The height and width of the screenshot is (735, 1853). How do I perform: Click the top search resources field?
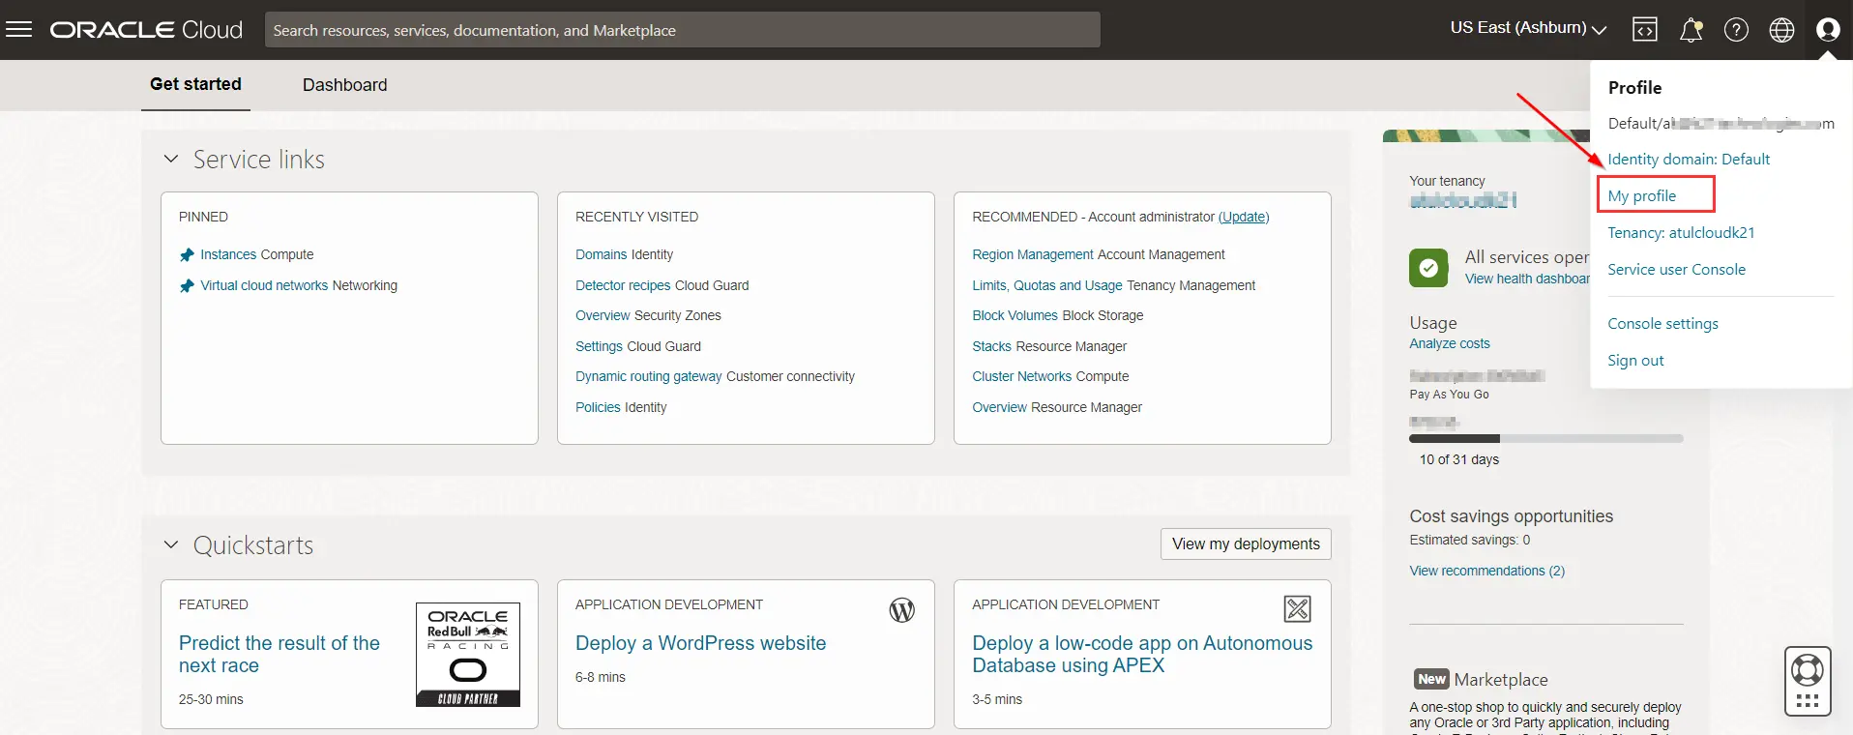coord(682,30)
